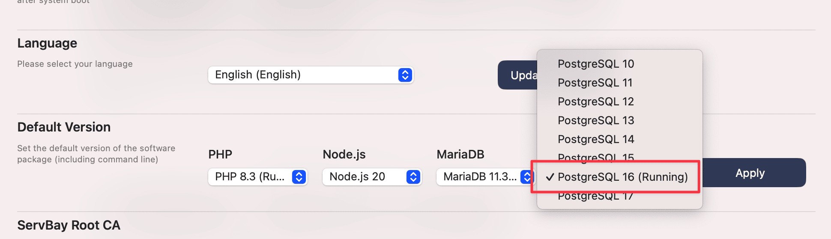This screenshot has height=239, width=831.
Task: Choose PostgreSQL 14 from the list
Action: click(619, 139)
